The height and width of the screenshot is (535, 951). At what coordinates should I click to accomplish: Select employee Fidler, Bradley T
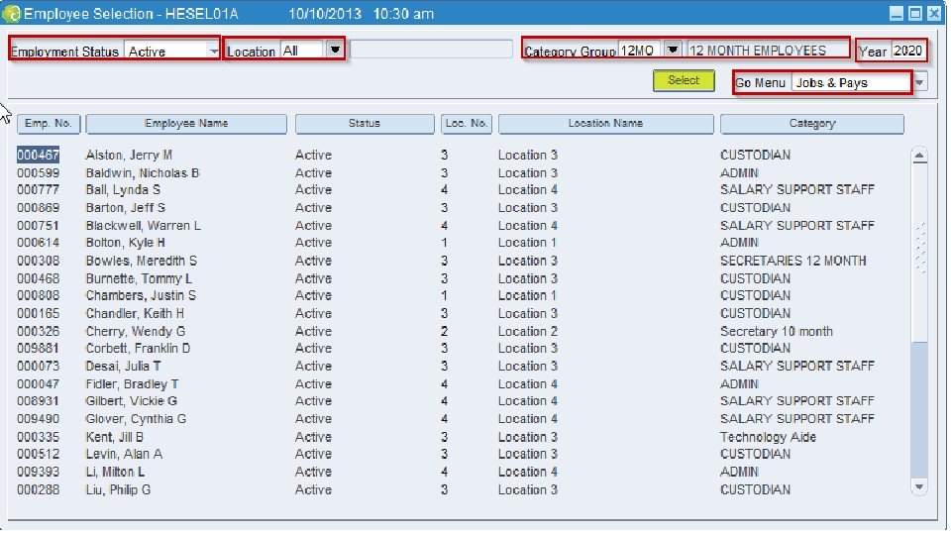[x=132, y=384]
